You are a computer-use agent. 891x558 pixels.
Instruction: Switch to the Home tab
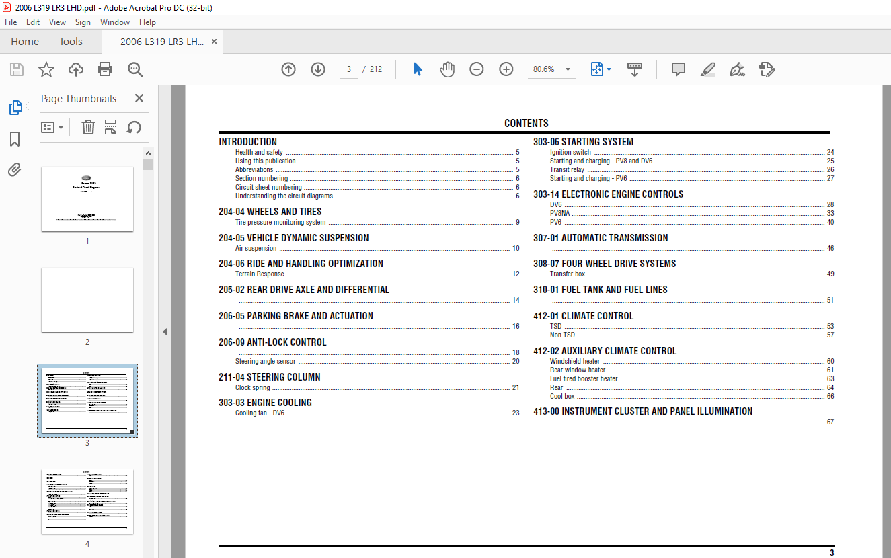coord(25,42)
